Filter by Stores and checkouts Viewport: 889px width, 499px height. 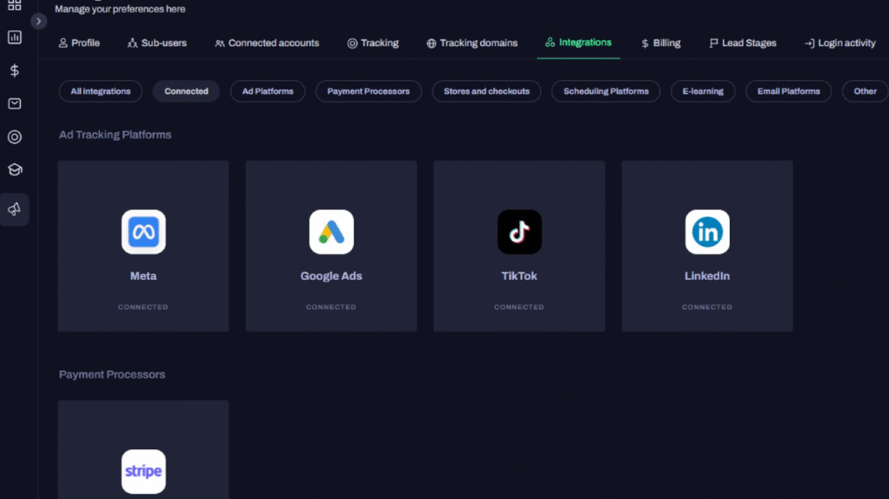pyautogui.click(x=487, y=92)
